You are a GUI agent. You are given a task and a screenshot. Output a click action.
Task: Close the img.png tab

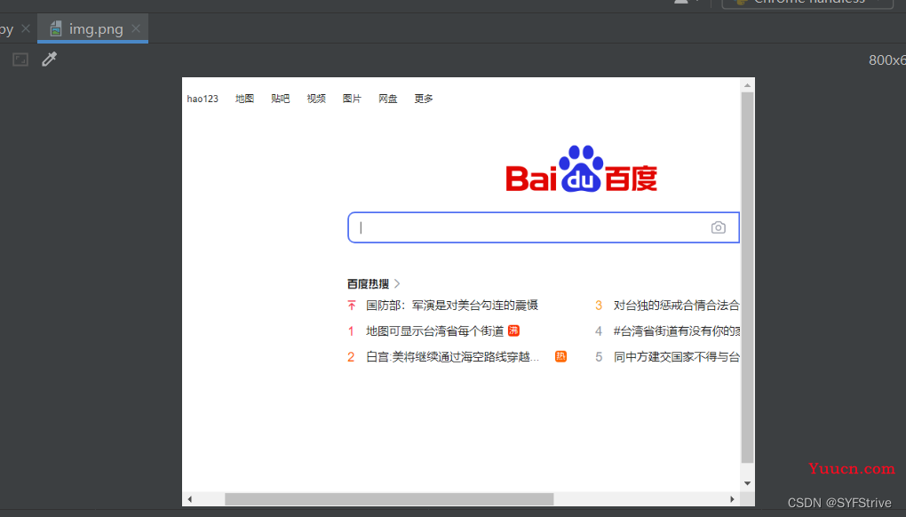point(136,28)
